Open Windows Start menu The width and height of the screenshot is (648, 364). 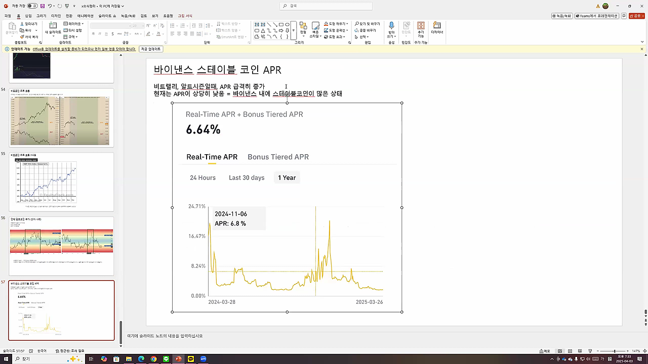[5, 359]
